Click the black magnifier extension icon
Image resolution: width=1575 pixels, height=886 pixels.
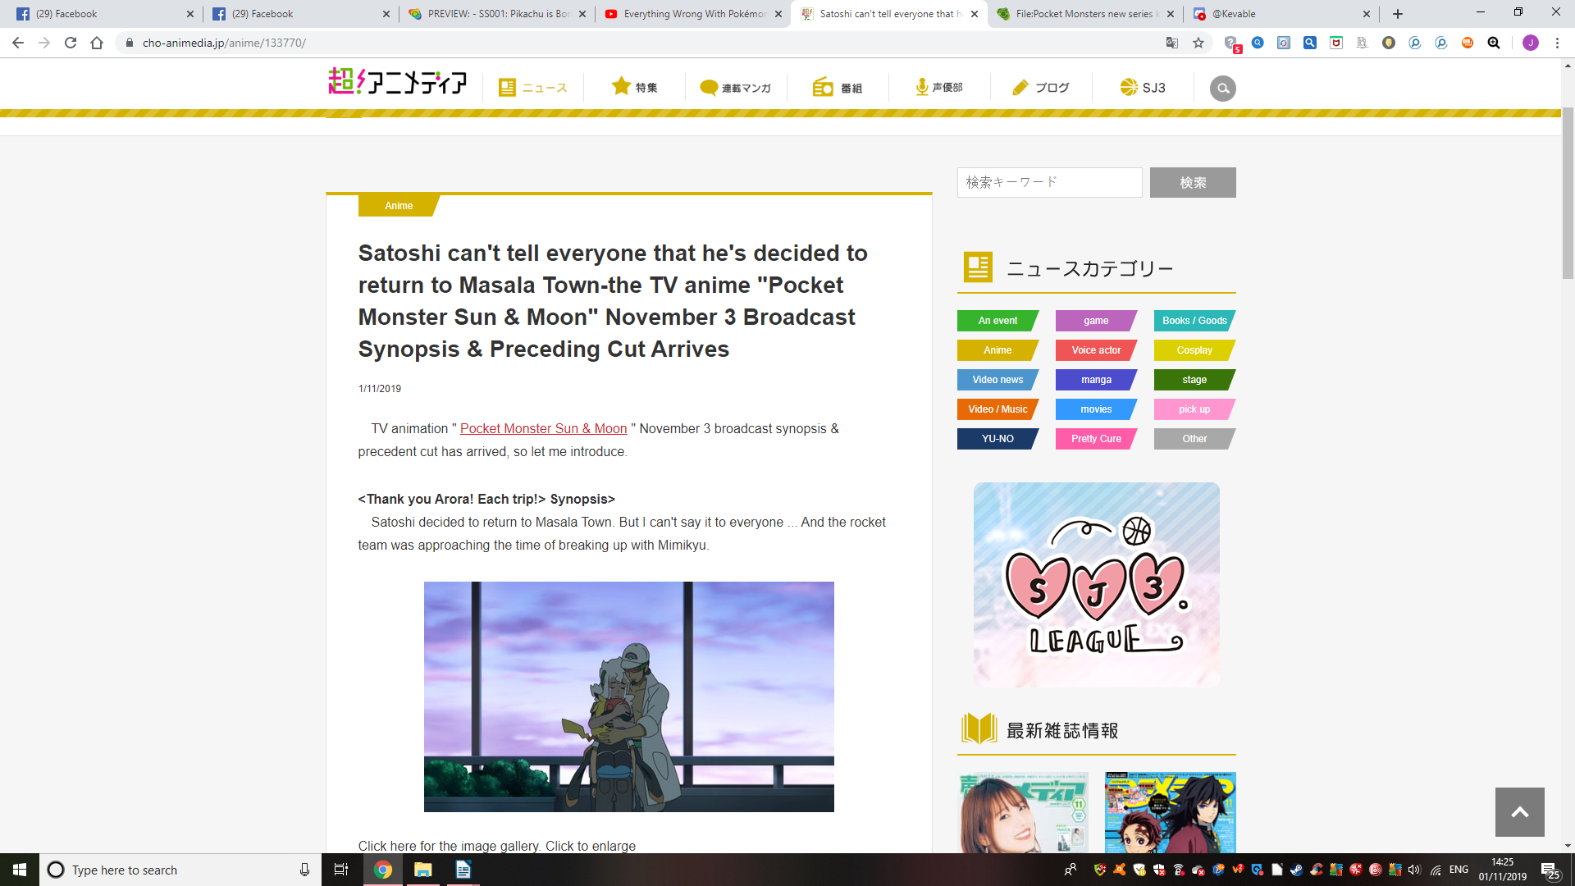[x=1494, y=43]
